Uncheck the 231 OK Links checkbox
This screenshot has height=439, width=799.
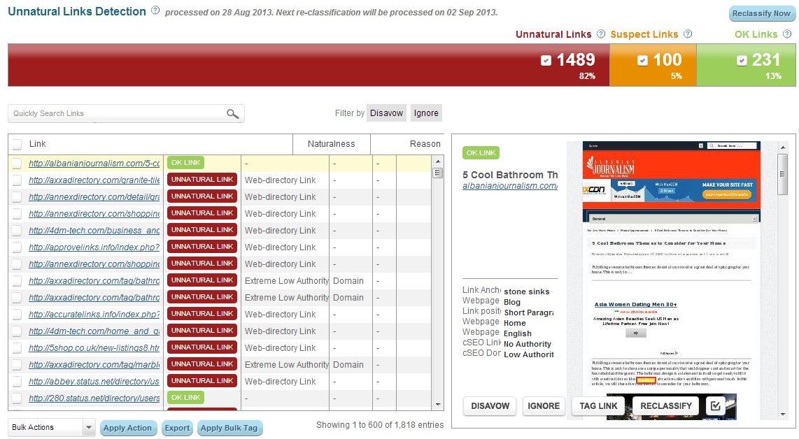pos(742,61)
